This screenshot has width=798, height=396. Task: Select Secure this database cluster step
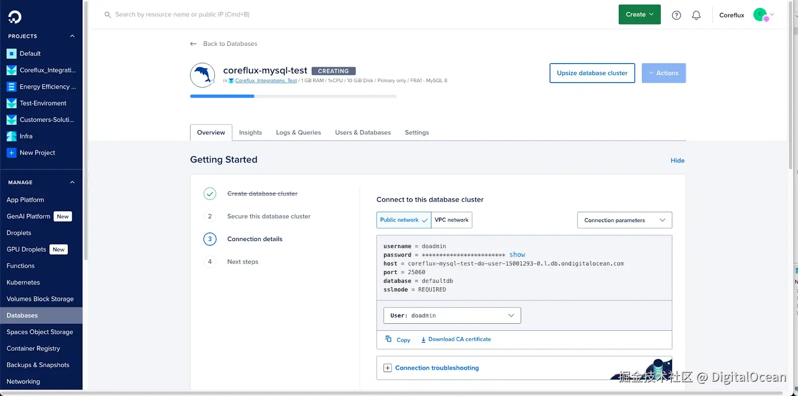coord(269,216)
